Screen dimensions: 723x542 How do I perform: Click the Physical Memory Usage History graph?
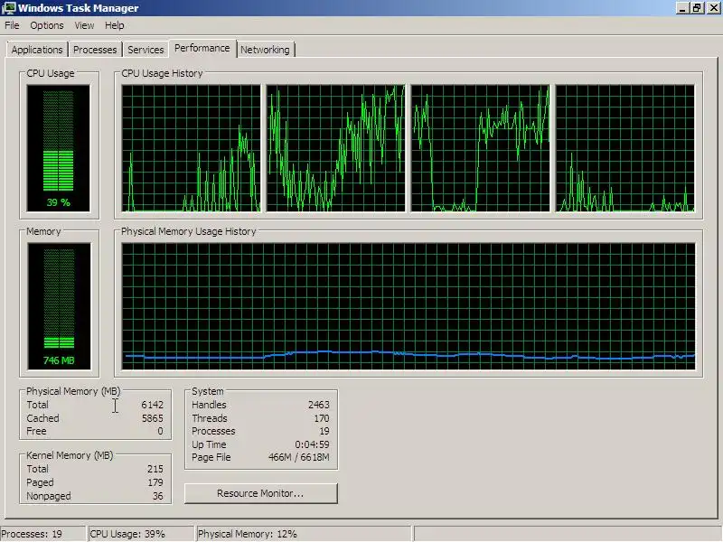[x=408, y=306]
